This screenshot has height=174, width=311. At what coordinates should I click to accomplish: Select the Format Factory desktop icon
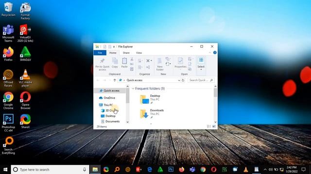coord(25,11)
